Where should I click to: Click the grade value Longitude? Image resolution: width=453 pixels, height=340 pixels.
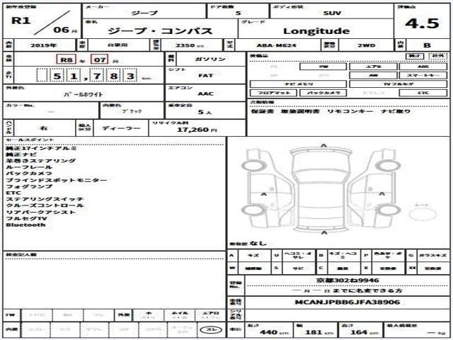[316, 31]
